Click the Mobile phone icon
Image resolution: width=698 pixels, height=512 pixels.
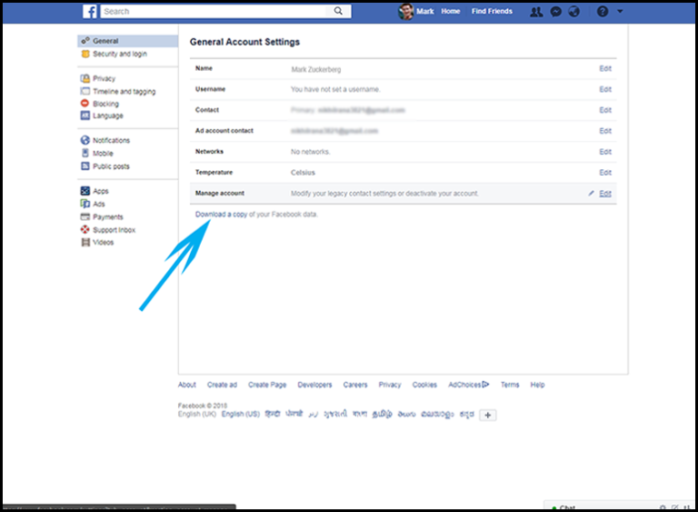85,153
